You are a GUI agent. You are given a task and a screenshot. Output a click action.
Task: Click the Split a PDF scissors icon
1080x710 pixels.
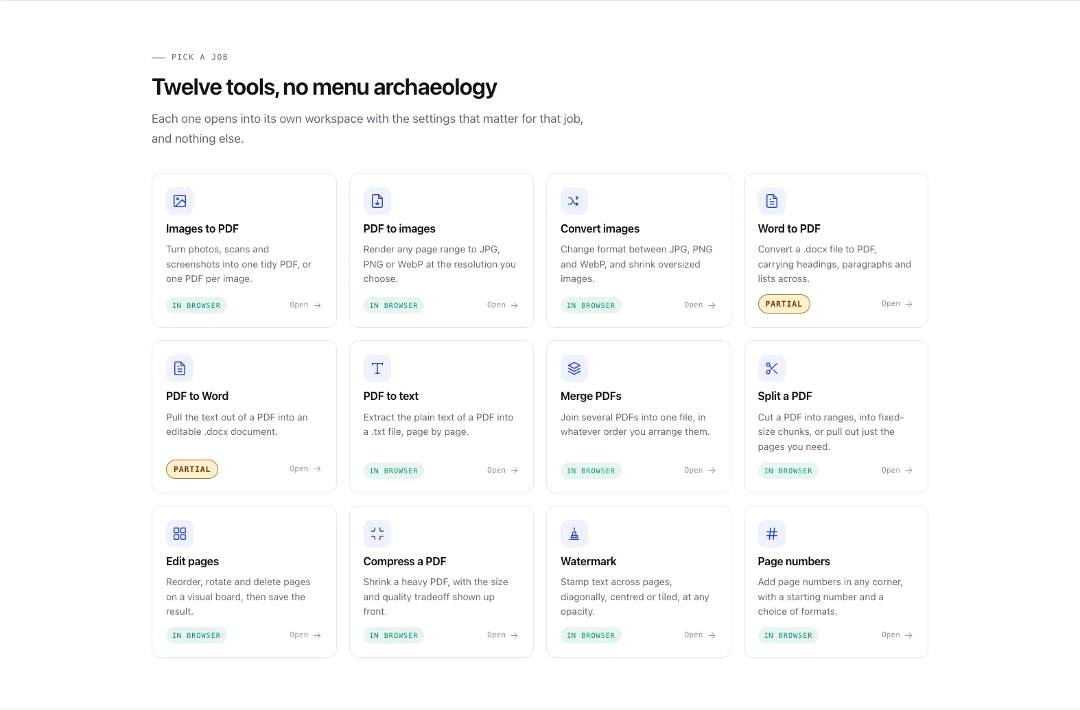pyautogui.click(x=772, y=368)
